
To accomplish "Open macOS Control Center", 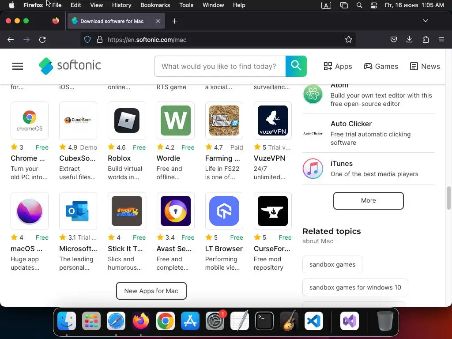I will point(374,5).
